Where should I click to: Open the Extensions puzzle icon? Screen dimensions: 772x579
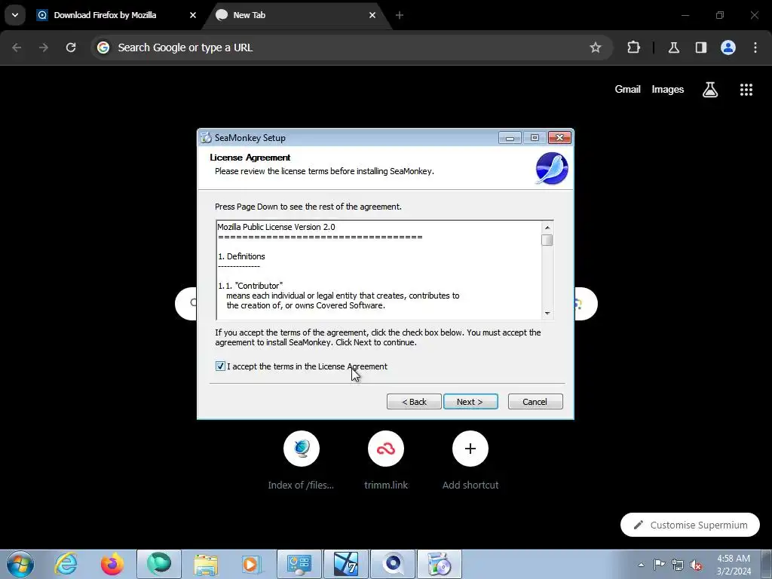coord(633,47)
